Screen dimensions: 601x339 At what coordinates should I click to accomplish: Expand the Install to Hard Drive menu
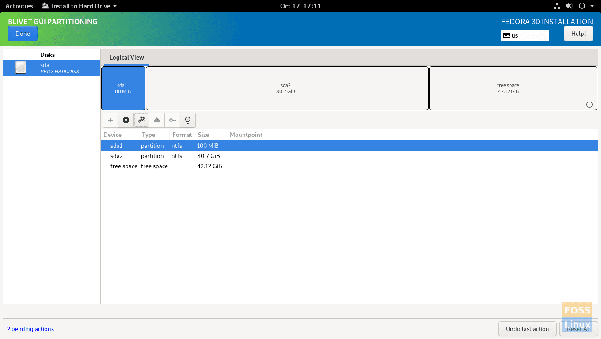click(79, 6)
